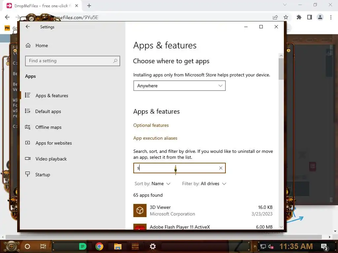Open Chrome extensions puzzle icon

299,17
